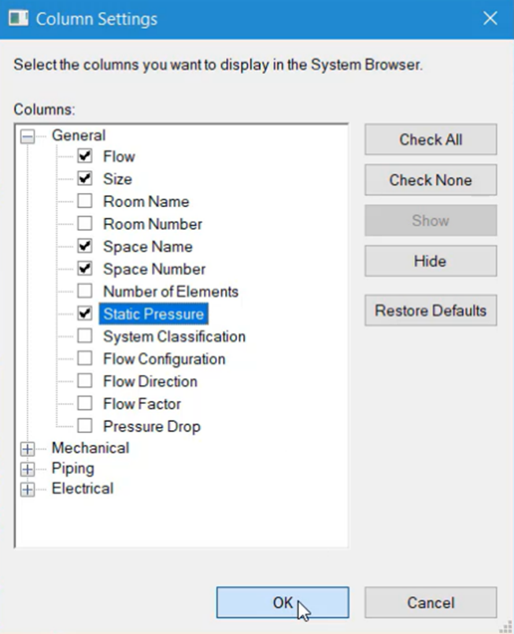Viewport: 514px width, 634px height.
Task: Uncheck the Size checkbox
Action: coord(85,178)
